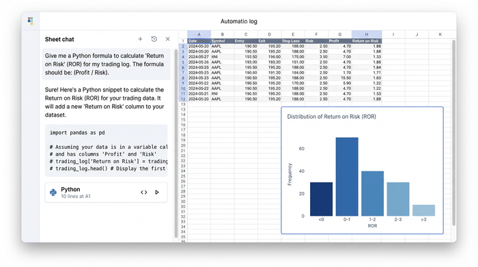Select column I header
The height and width of the screenshot is (267, 478).
pos(393,34)
